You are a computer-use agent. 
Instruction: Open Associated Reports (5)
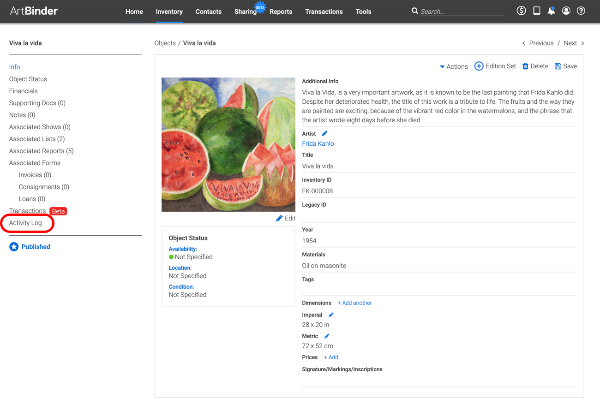42,151
